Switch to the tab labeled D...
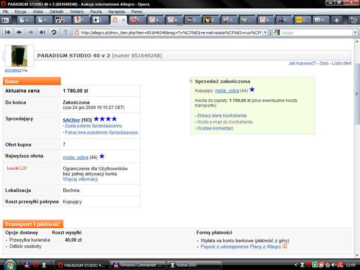The width and height of the screenshot is (360, 270). [192, 20]
